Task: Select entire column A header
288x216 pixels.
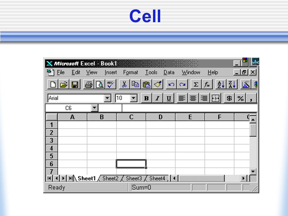Action: tap(72, 117)
